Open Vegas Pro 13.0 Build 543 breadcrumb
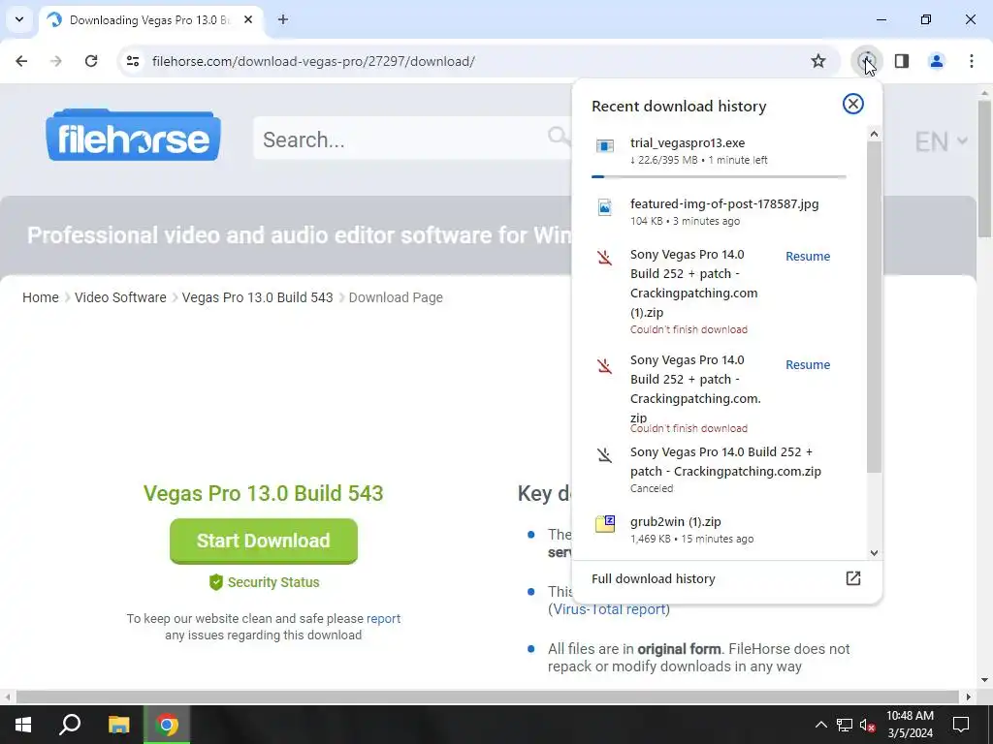The width and height of the screenshot is (993, 744). point(257,297)
